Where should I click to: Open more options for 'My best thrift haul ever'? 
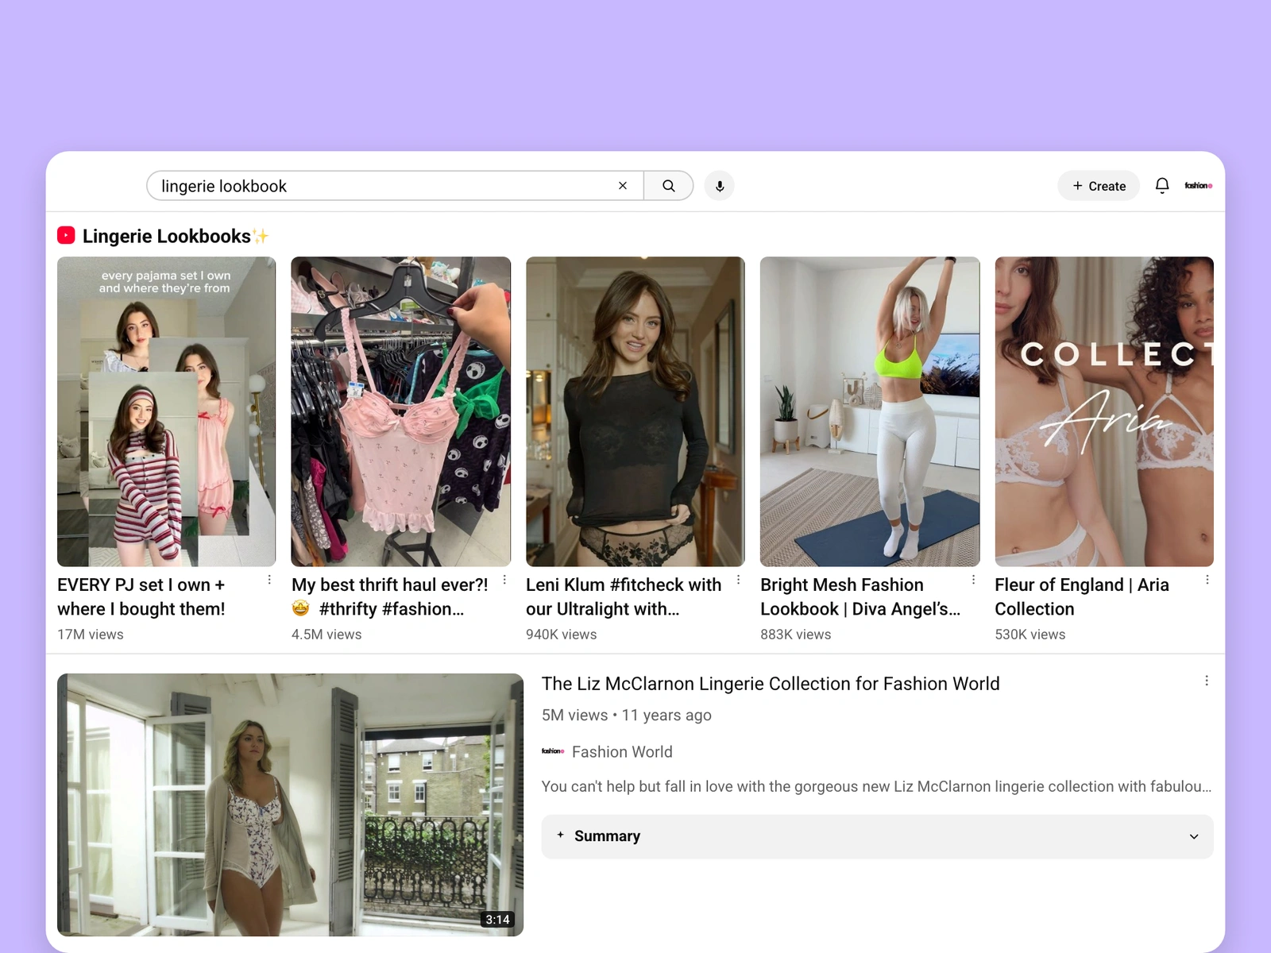click(504, 581)
